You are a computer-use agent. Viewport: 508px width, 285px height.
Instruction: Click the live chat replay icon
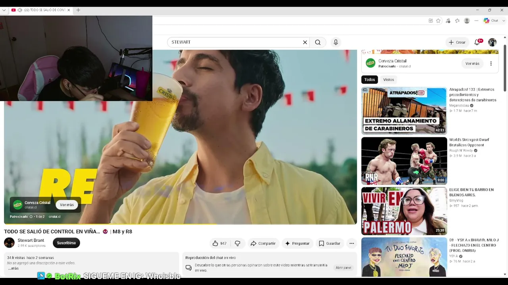click(x=189, y=268)
